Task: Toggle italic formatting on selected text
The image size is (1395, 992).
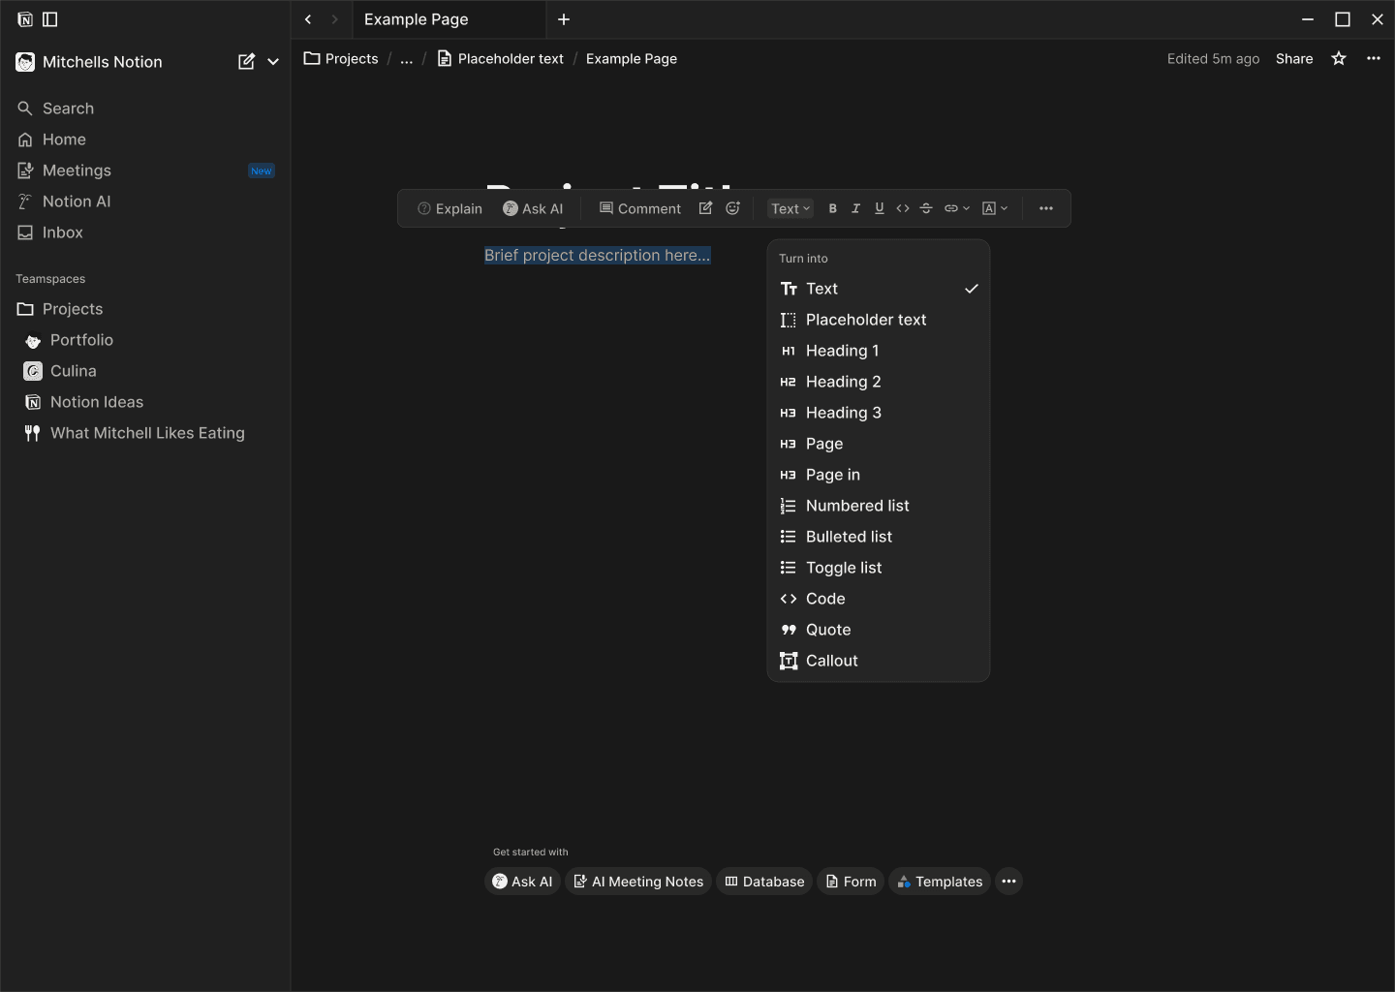Action: (855, 208)
